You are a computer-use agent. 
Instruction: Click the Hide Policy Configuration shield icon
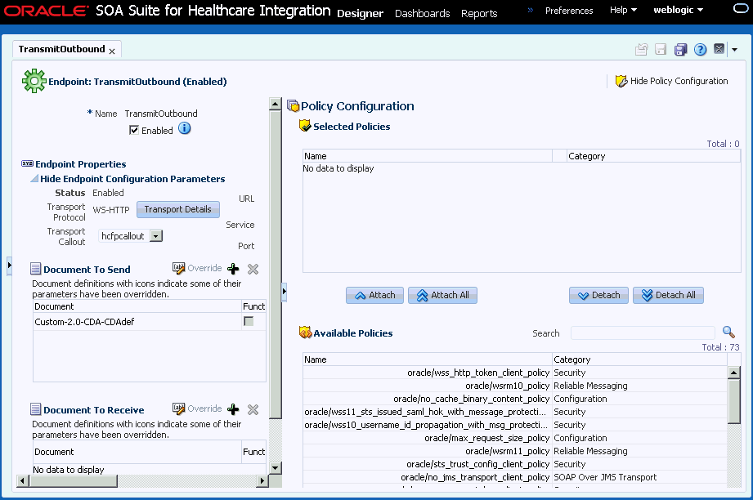(x=621, y=81)
